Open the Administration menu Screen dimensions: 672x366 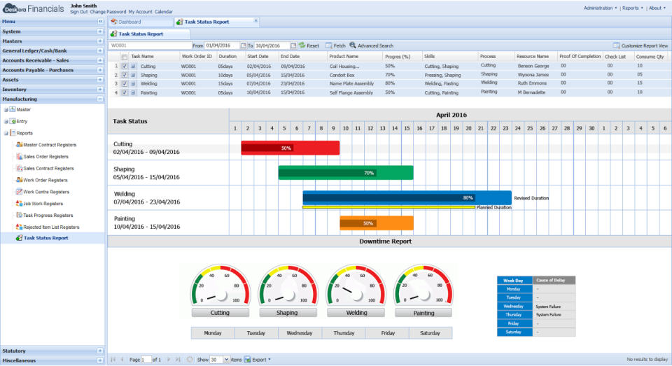click(x=600, y=8)
